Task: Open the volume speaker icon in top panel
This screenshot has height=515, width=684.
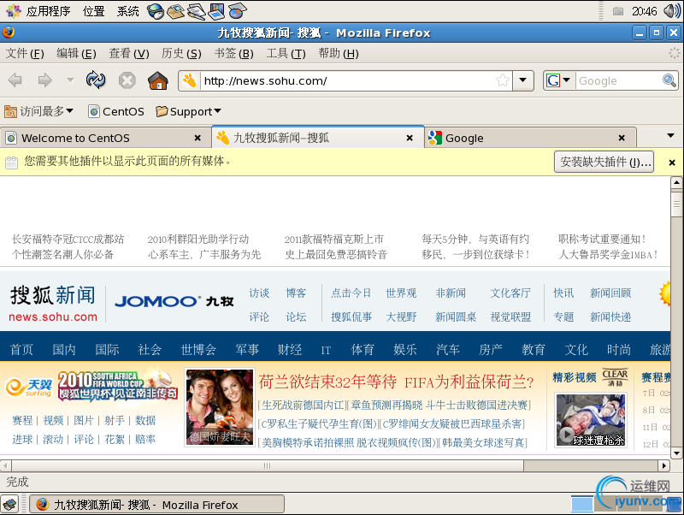Action: [x=671, y=11]
